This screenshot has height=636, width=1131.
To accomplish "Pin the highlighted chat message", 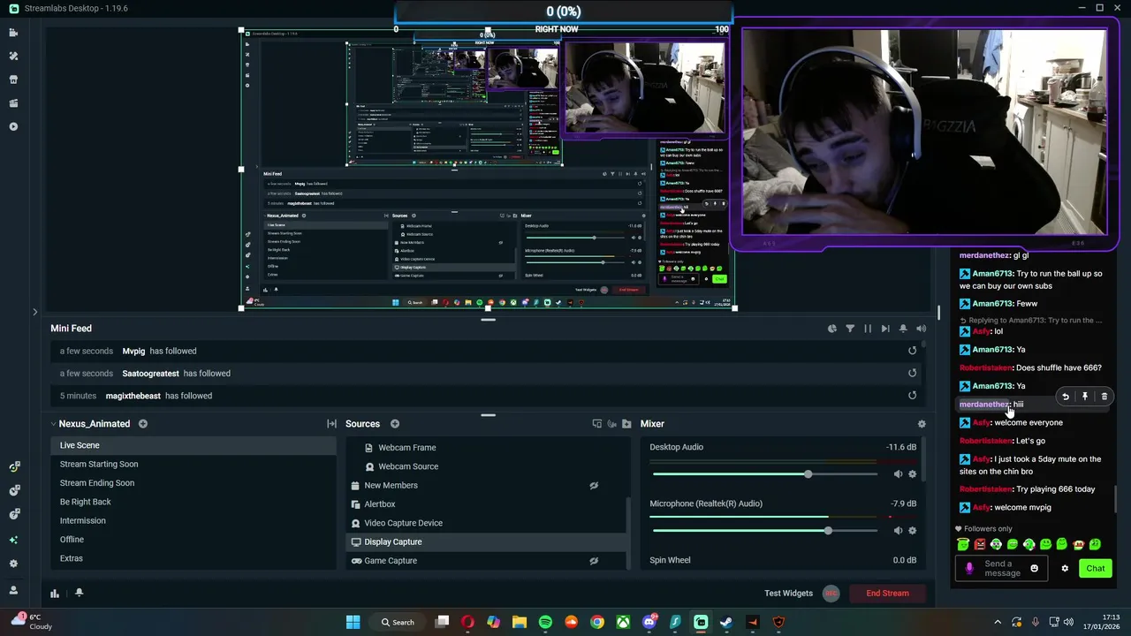I will [x=1085, y=397].
